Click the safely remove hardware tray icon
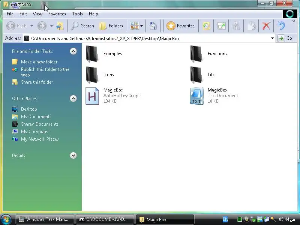This screenshot has width=300, height=225. (x=253, y=219)
